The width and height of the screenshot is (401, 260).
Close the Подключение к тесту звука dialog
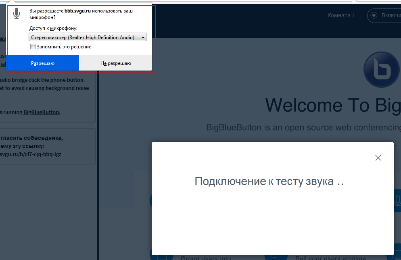coord(378,158)
